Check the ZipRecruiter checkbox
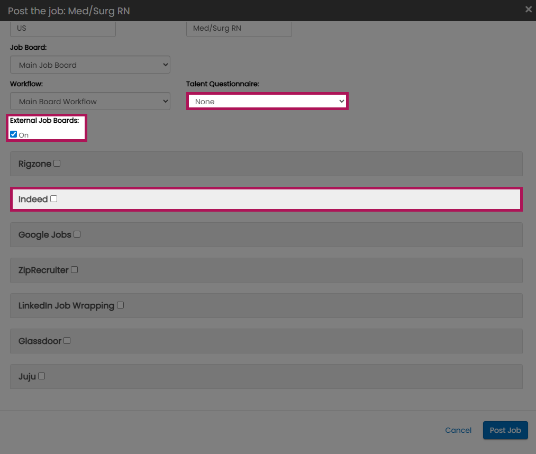536x454 pixels. click(75, 270)
